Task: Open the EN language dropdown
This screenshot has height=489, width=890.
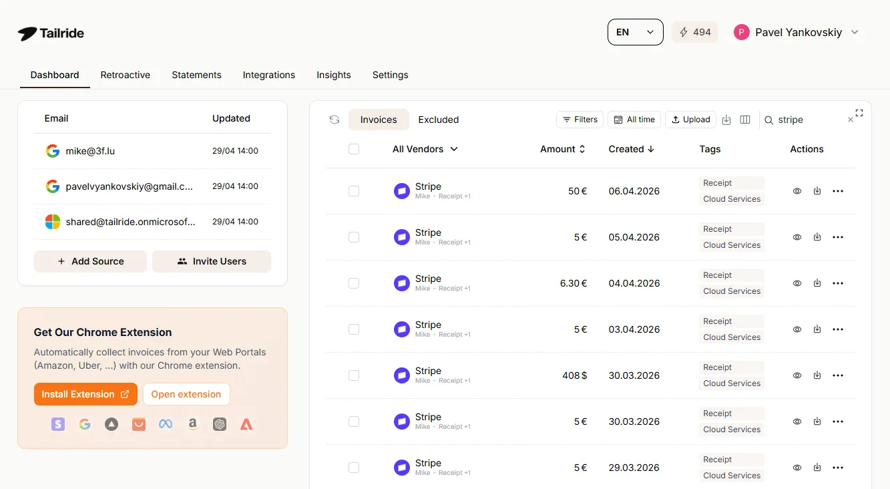Action: tap(635, 32)
